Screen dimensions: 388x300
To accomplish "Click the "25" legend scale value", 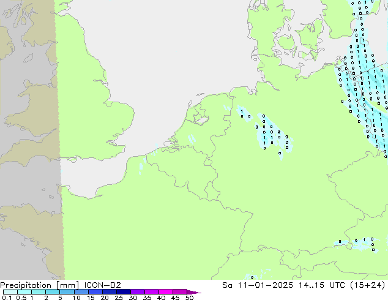I will 119,298.
